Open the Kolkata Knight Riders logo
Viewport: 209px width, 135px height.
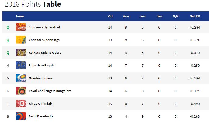tap(21, 52)
